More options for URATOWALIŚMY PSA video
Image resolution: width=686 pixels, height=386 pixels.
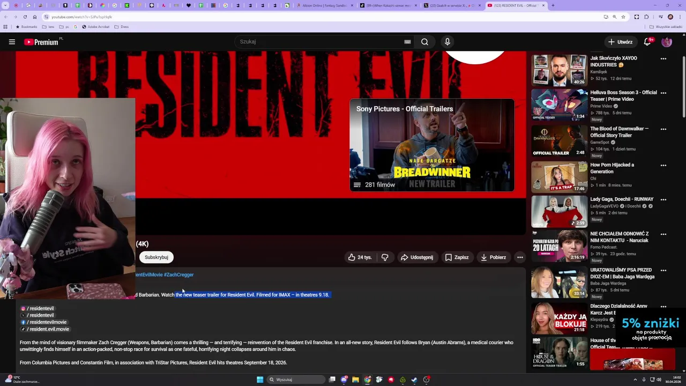point(663,271)
